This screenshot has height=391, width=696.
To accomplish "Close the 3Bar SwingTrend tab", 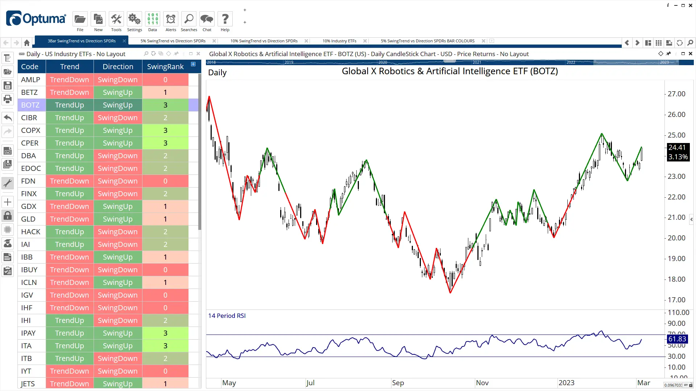I will (x=124, y=41).
